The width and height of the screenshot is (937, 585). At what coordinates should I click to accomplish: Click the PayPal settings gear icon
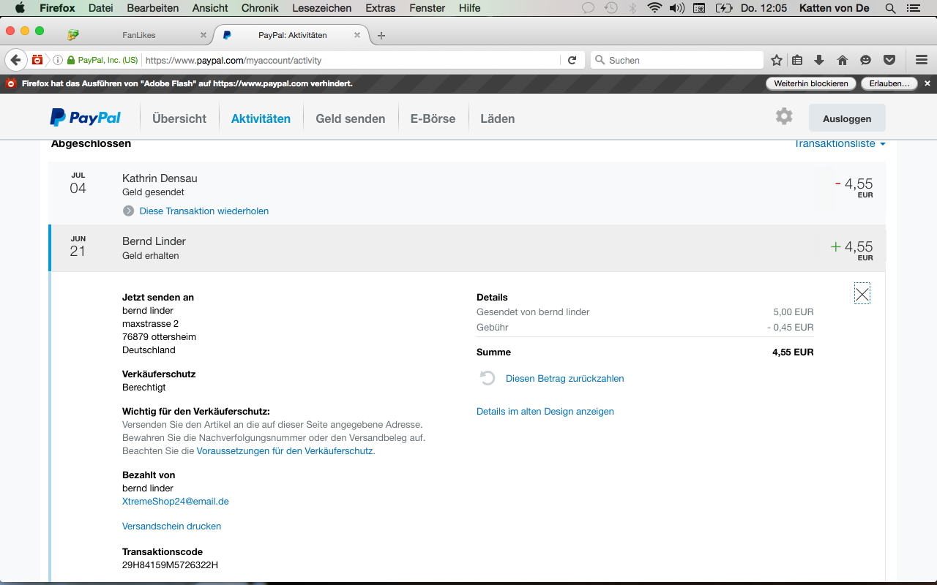(784, 116)
